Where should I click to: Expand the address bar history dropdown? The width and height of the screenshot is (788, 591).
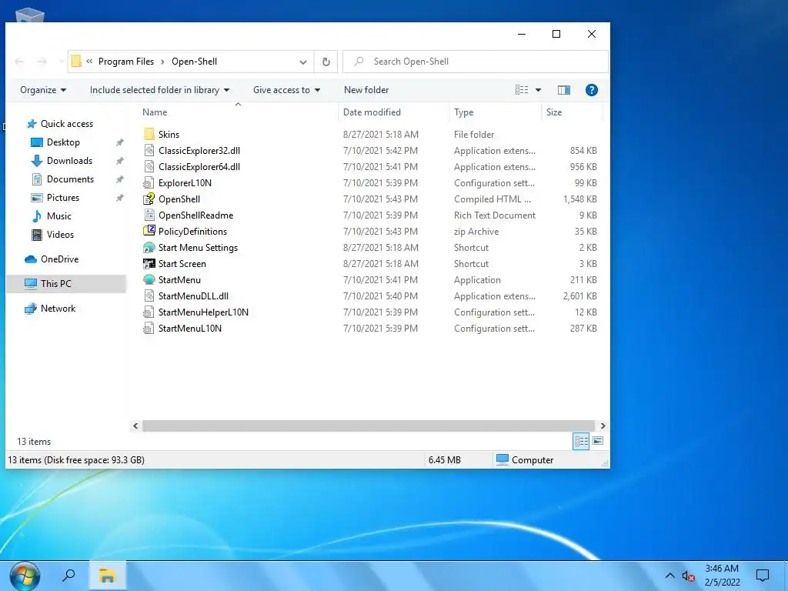[303, 62]
